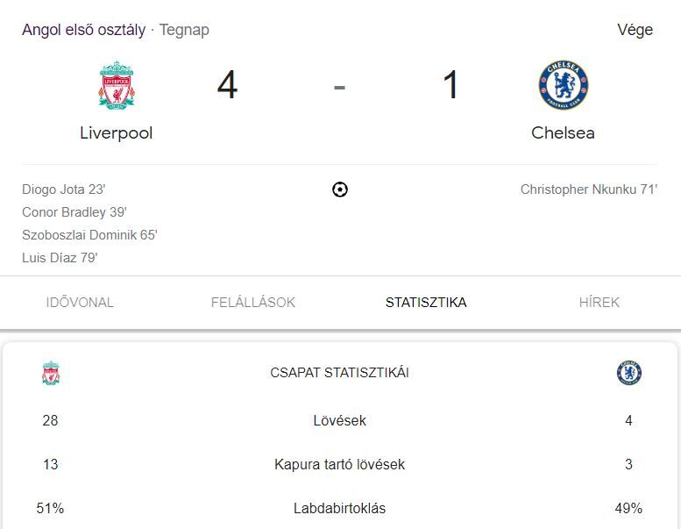Viewport: 681px width, 529px height.
Task: Click the Labdabirtoklás statistic label
Action: point(340,509)
